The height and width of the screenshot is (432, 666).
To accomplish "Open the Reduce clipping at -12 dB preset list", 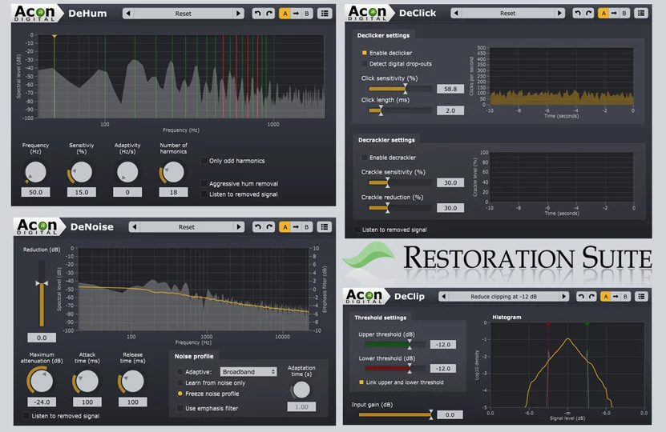I will pos(503,296).
